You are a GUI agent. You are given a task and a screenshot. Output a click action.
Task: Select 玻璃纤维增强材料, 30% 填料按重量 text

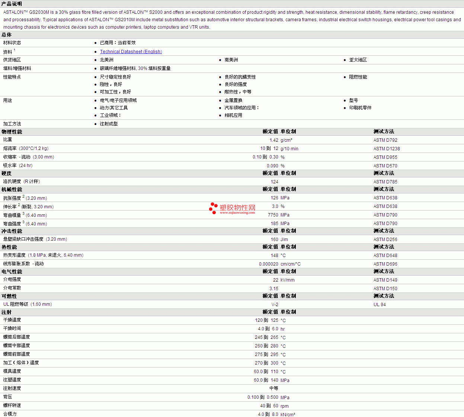click(135, 68)
